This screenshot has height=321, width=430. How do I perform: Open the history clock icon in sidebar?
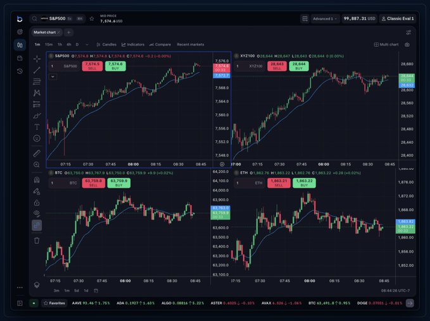coord(20,71)
